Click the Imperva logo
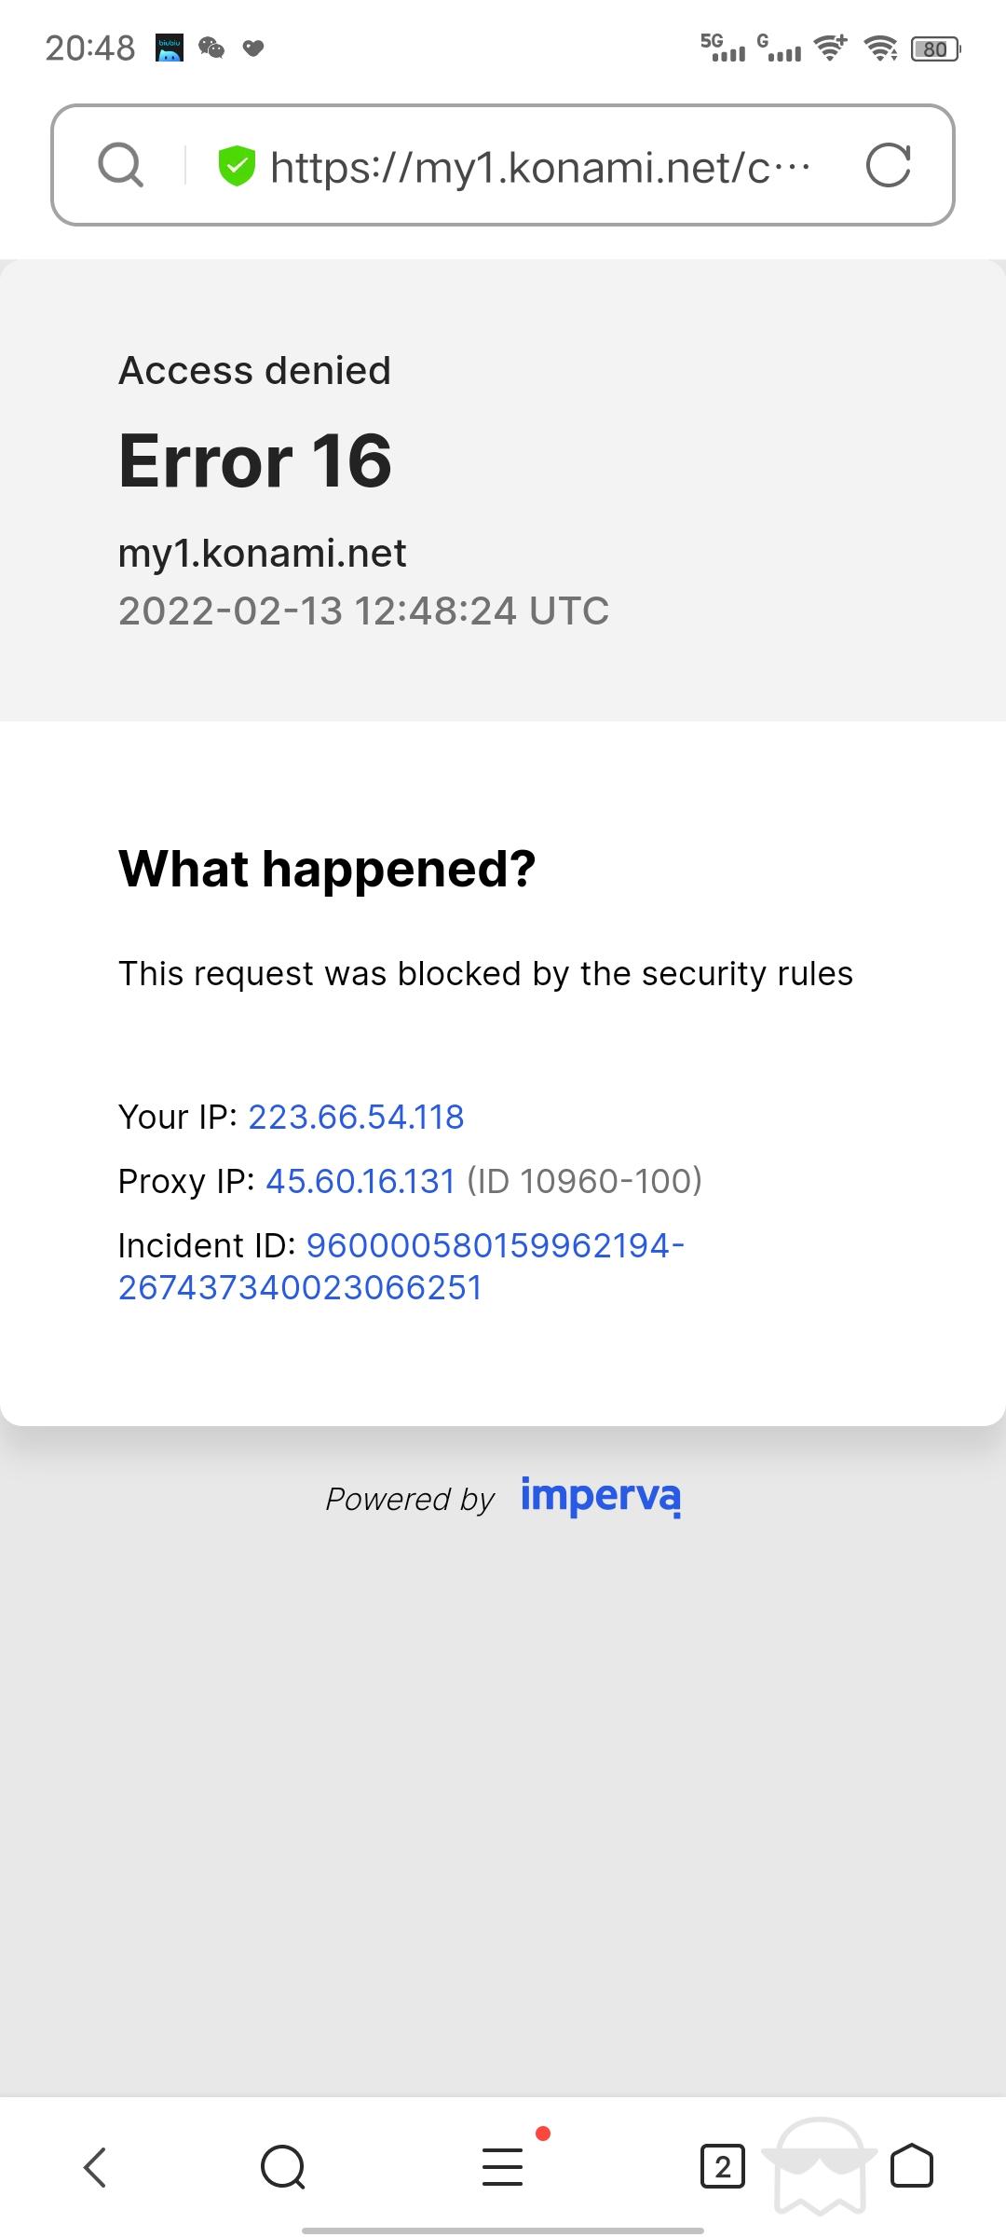The width and height of the screenshot is (1006, 2237). tap(601, 1497)
